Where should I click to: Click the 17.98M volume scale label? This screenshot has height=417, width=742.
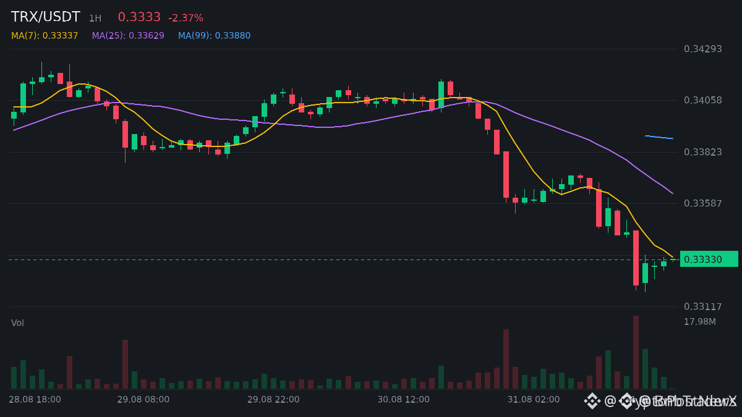[700, 322]
